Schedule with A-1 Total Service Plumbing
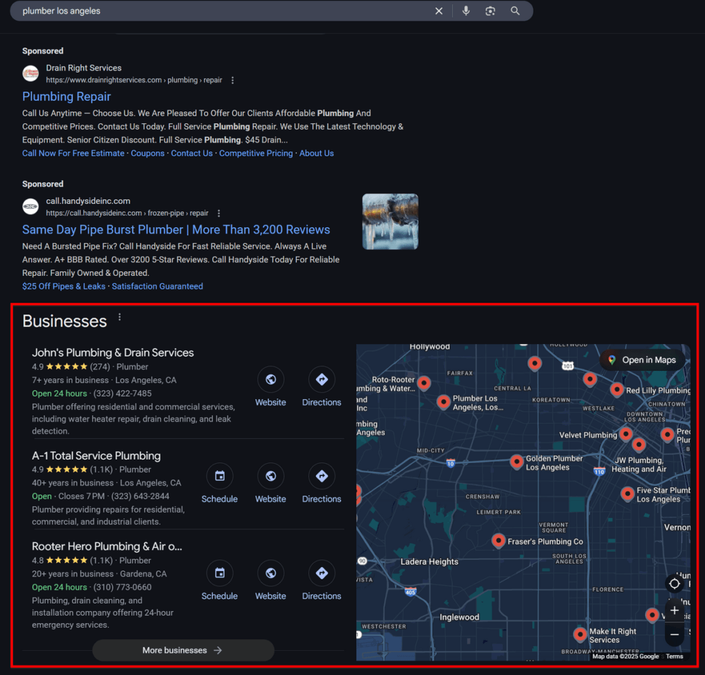This screenshot has height=675, width=705. (220, 484)
